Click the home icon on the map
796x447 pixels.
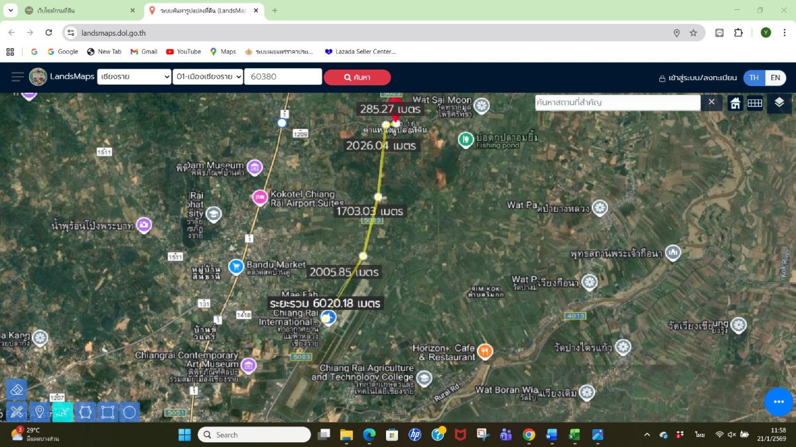tap(735, 103)
